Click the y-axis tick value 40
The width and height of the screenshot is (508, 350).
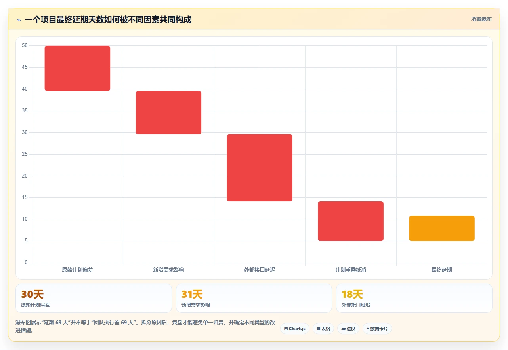(25, 89)
